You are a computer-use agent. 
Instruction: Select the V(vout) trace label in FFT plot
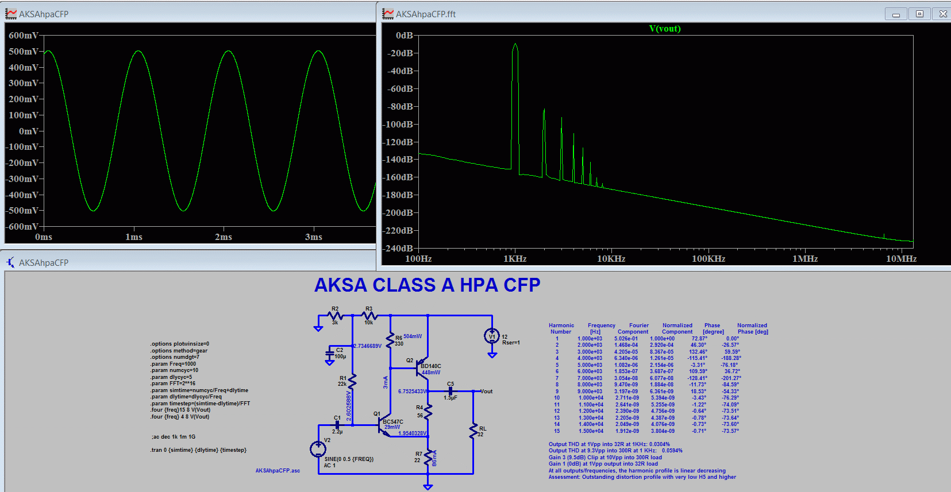click(x=665, y=29)
